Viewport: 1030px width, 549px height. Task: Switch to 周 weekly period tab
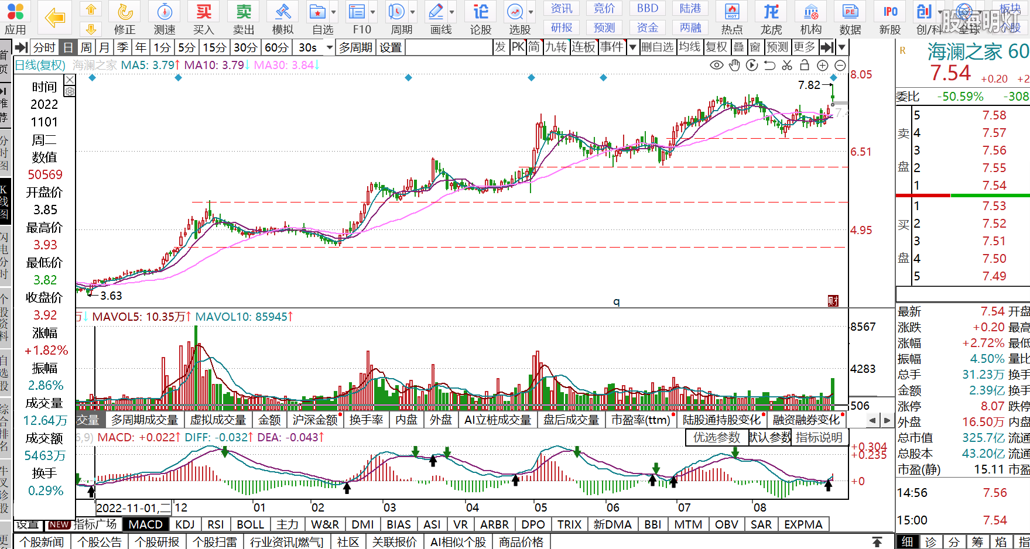click(x=87, y=48)
